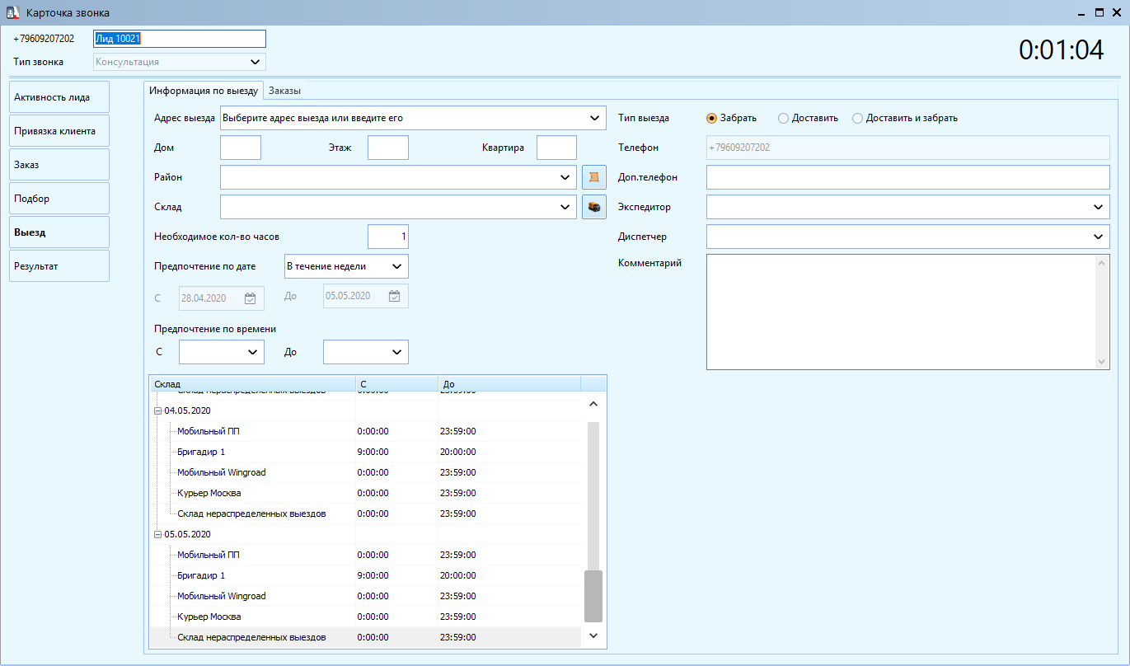The width and height of the screenshot is (1130, 666).
Task: Click the app icon in the title bar
Action: (12, 13)
